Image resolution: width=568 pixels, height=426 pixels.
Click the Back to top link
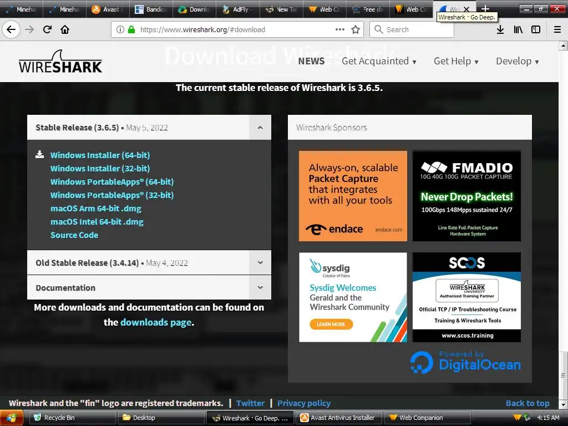pyautogui.click(x=528, y=403)
